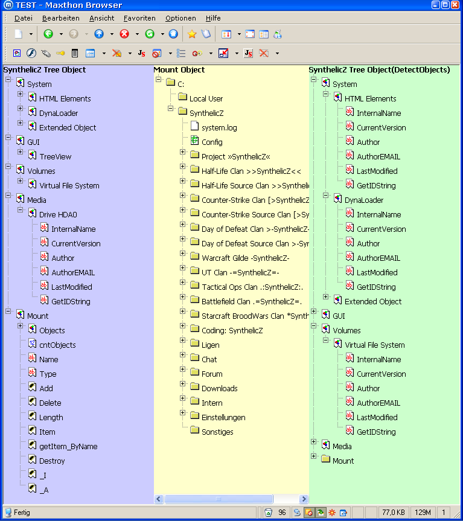Open dropdown next to the Stop button
The width and height of the screenshot is (463, 521).
(x=137, y=34)
